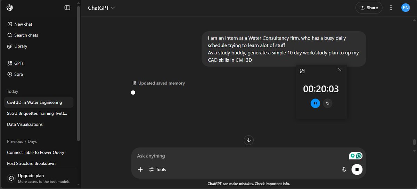Image resolution: width=417 pixels, height=189 pixels.
Task: Click the Upgrade plan circular icon
Action: pos(11,178)
